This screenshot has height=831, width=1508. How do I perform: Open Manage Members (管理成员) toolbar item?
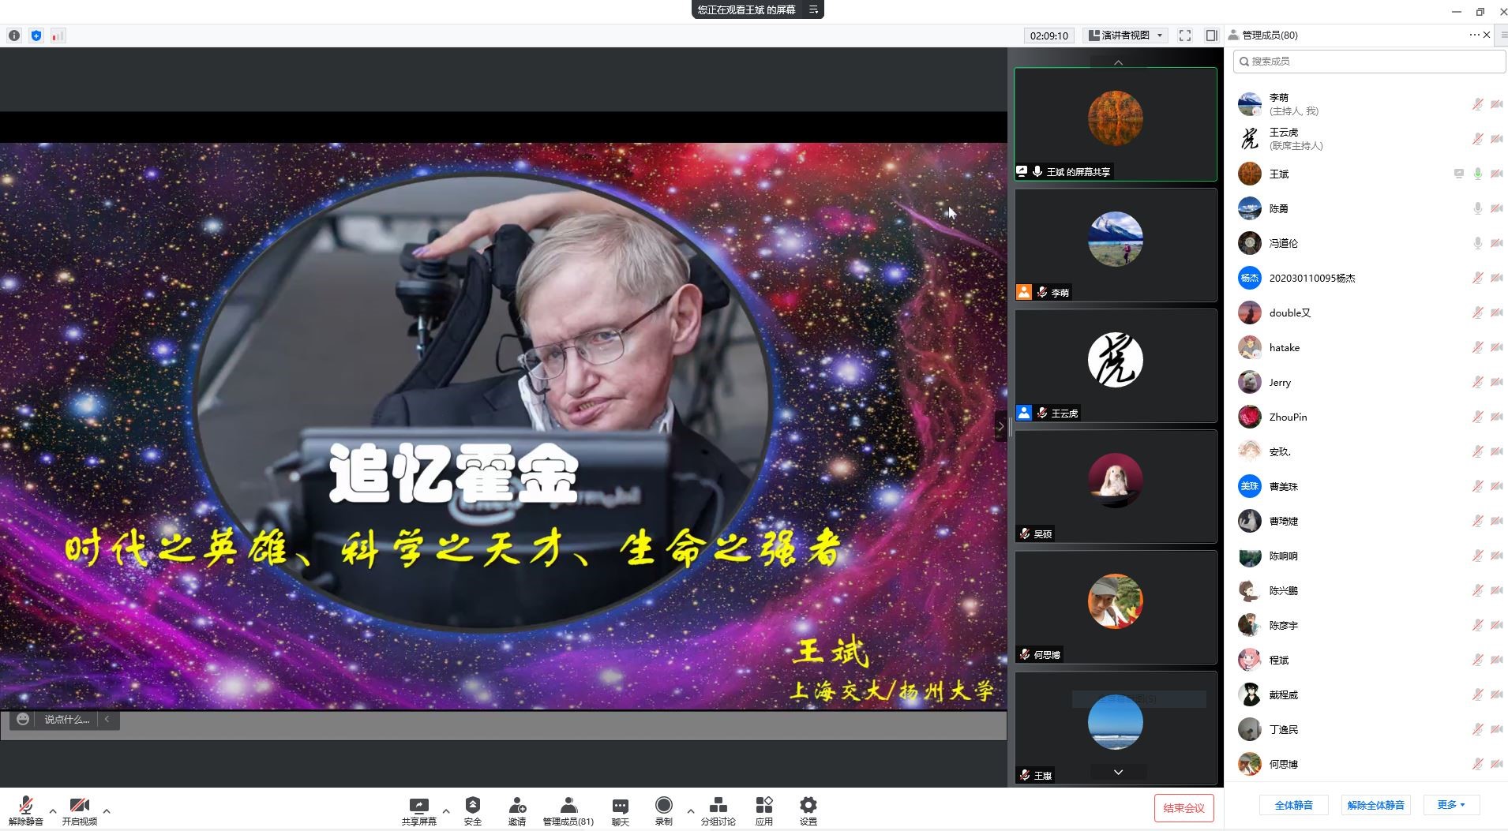(568, 806)
